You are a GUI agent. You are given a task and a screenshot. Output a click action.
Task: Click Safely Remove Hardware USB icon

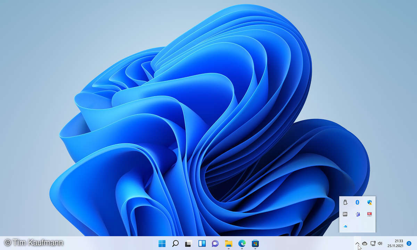click(345, 202)
